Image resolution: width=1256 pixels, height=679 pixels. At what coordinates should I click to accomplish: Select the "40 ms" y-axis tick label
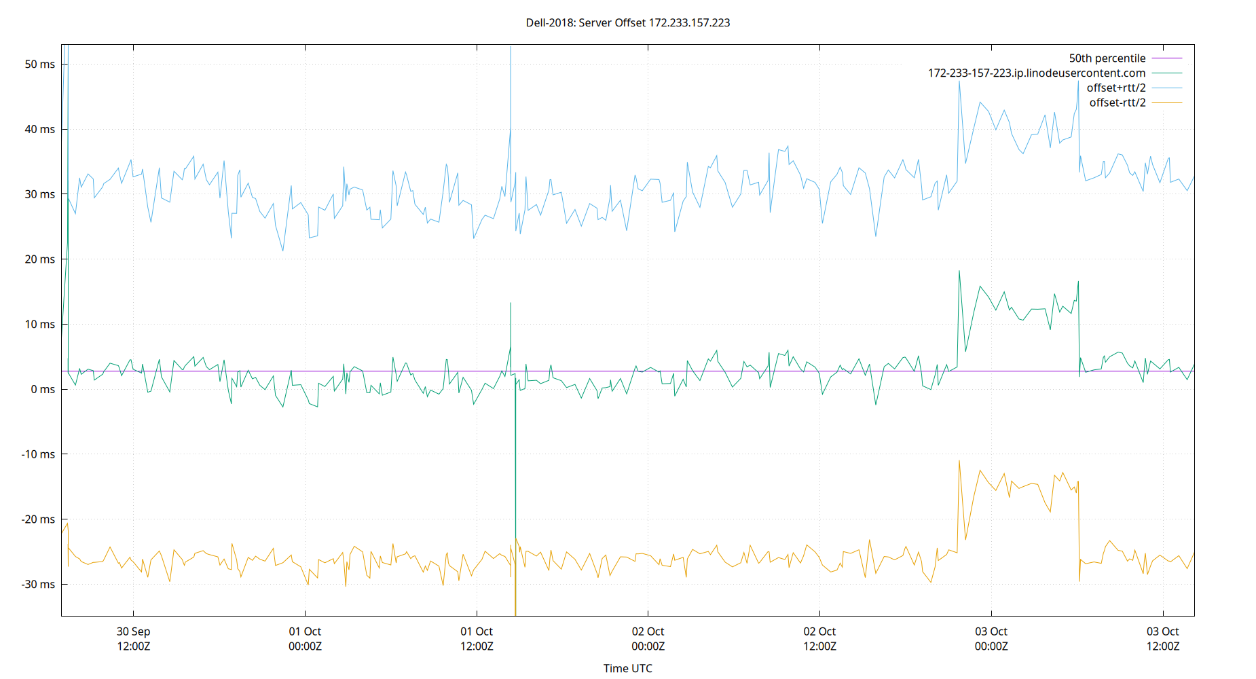pyautogui.click(x=40, y=130)
